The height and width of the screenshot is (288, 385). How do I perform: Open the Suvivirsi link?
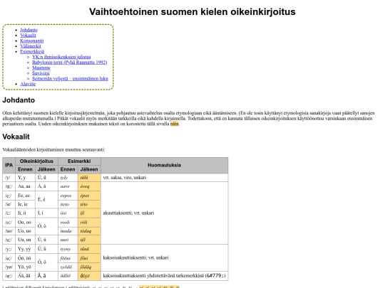(x=41, y=73)
